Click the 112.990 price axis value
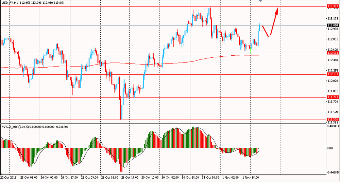The image size is (340, 182). (333, 29)
